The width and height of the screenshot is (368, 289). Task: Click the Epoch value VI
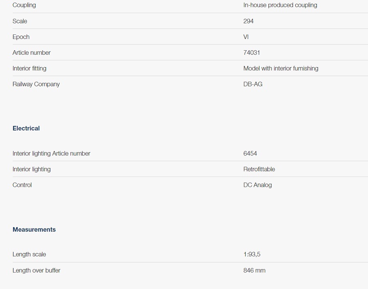246,37
